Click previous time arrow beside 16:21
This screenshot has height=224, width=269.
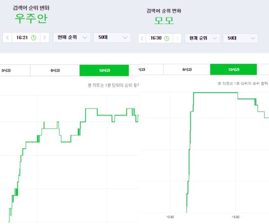(7, 38)
